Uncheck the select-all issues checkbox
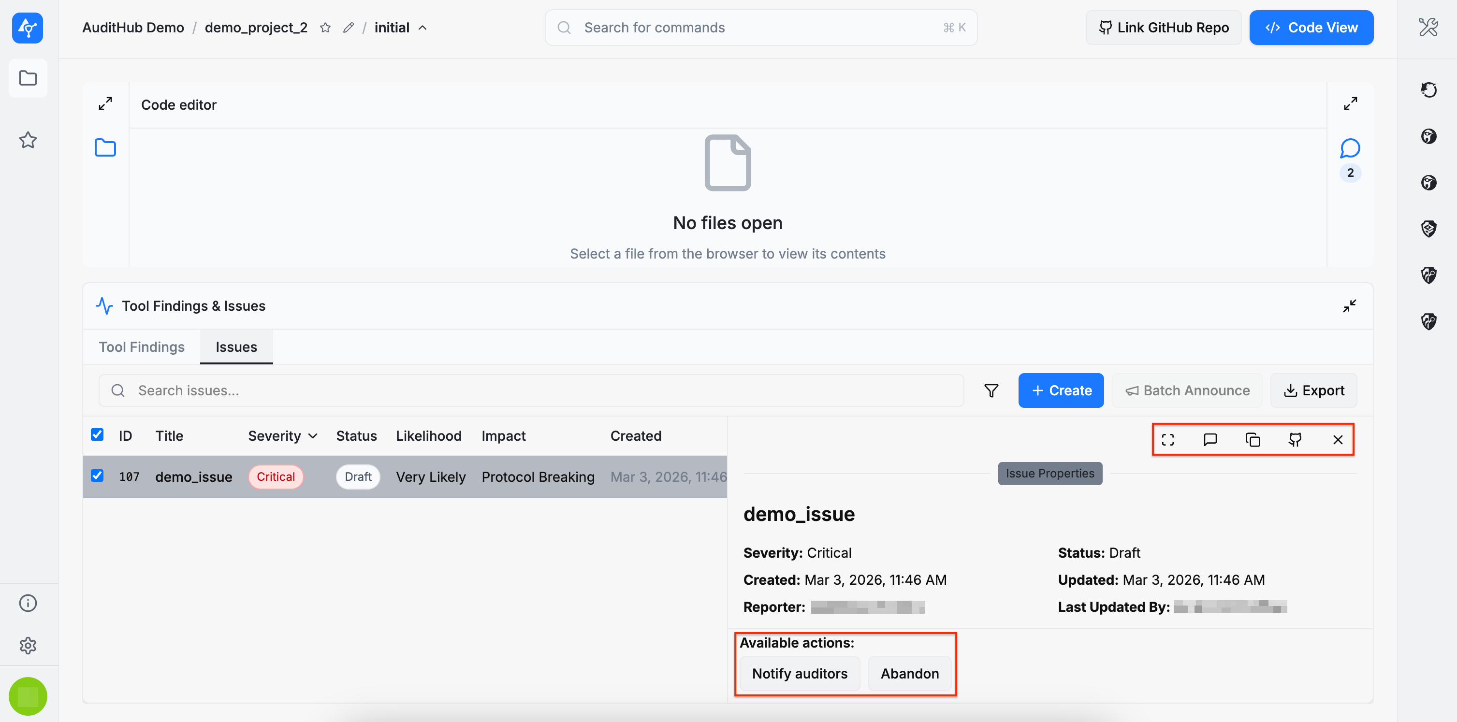1457x722 pixels. point(97,435)
